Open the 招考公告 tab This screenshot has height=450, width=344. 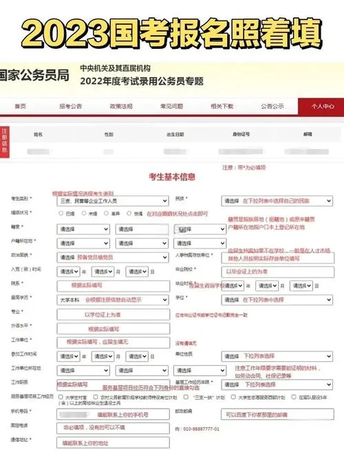[x=70, y=106]
